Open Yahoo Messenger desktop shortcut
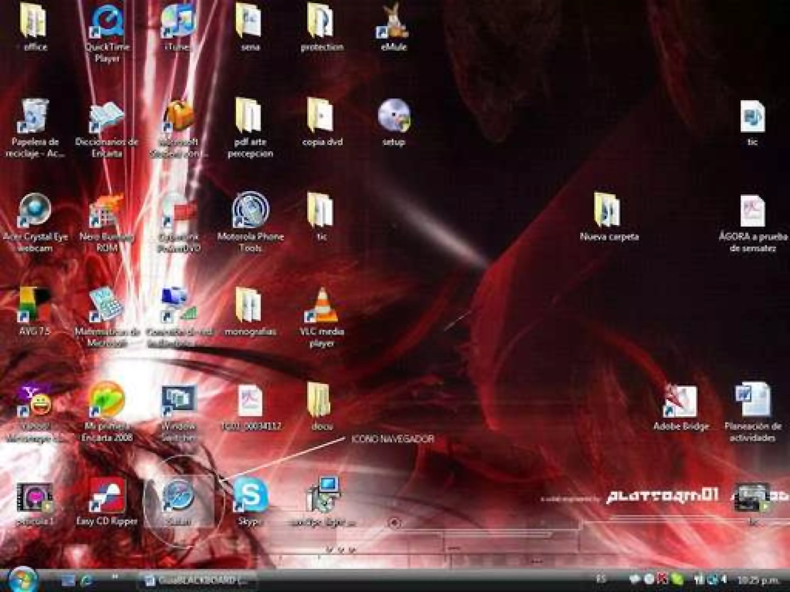Image resolution: width=790 pixels, height=592 pixels. (x=35, y=402)
